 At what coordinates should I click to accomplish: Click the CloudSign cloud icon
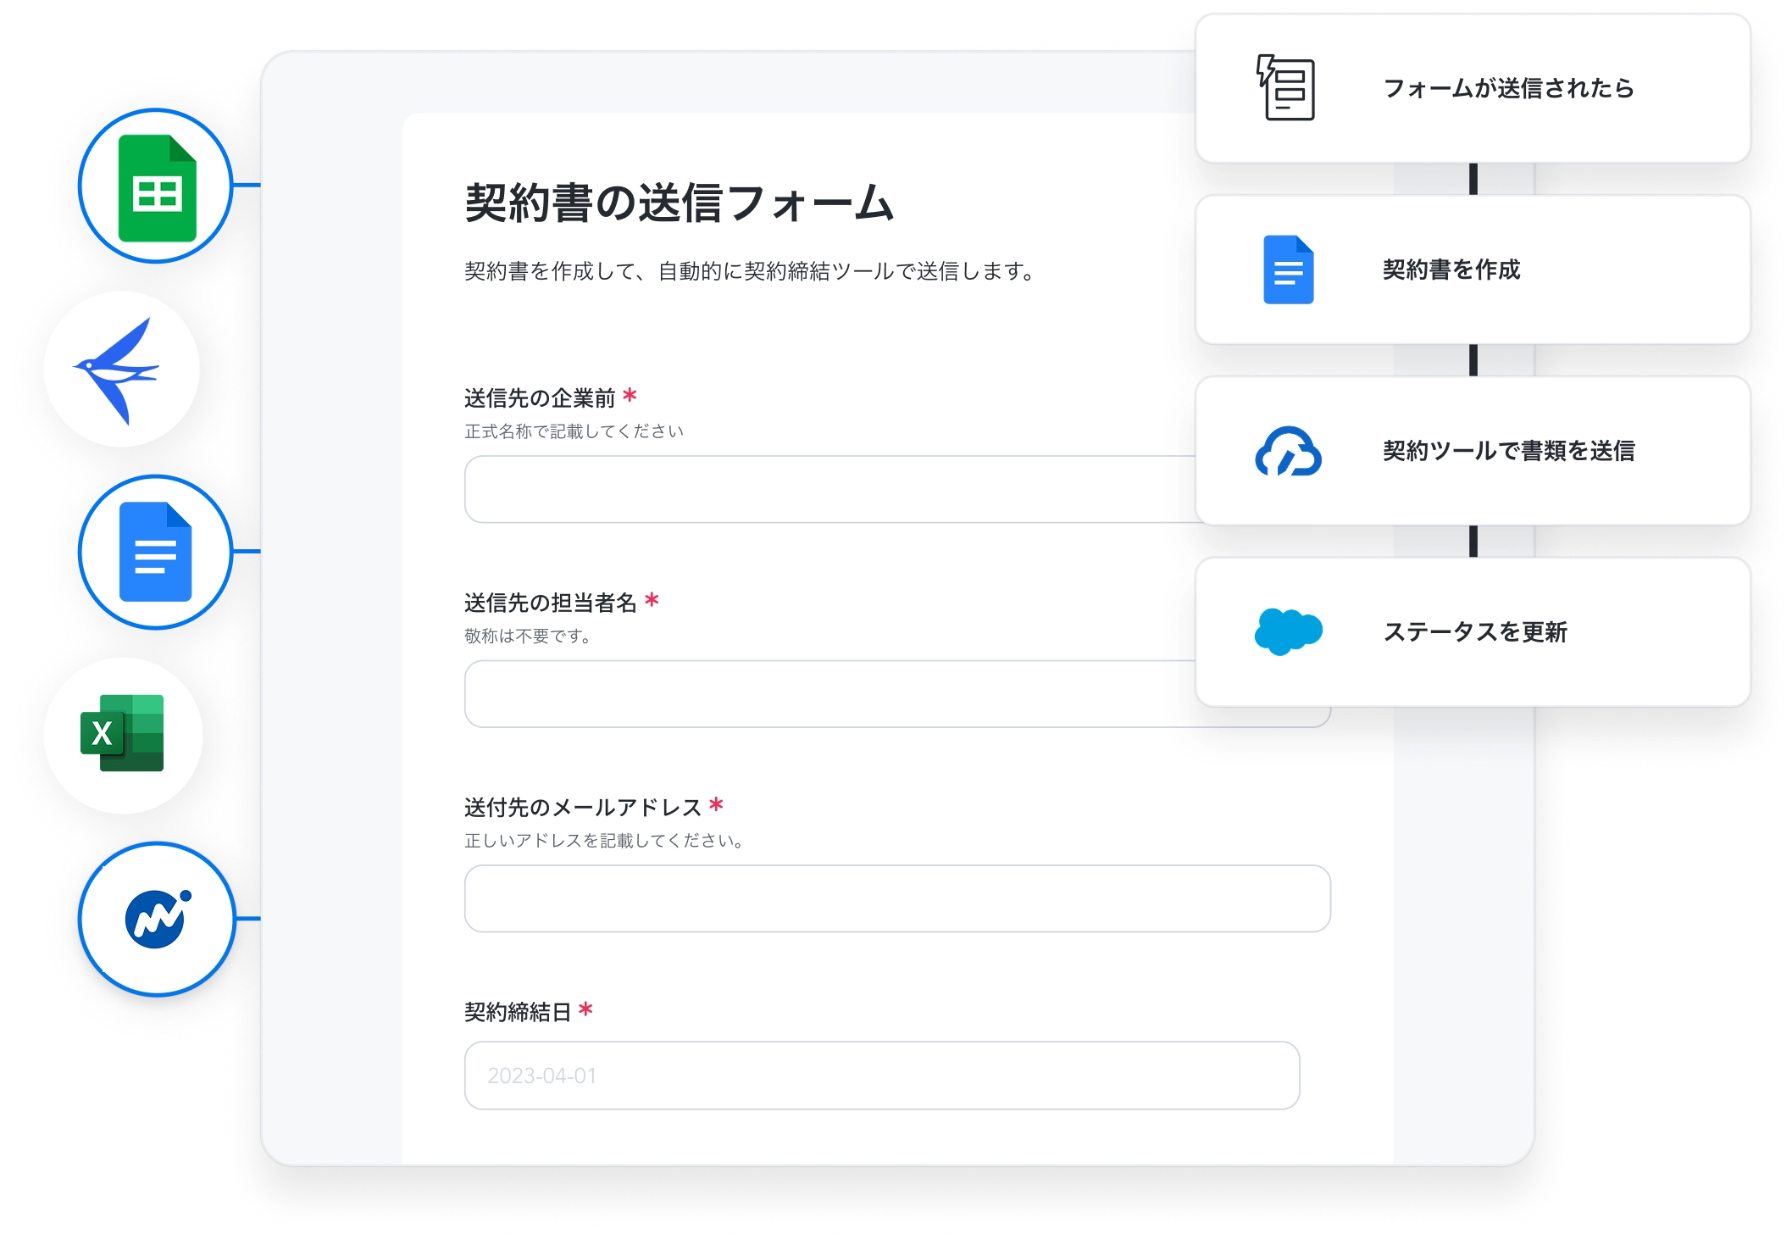[x=1288, y=451]
